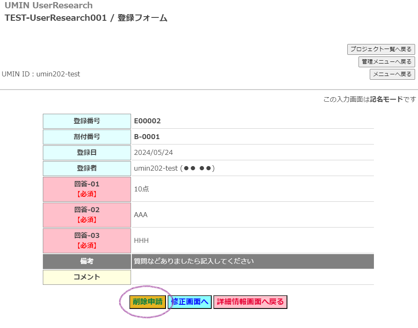Click the gray 備考 header cell
Image resolution: width=418 pixels, height=328 pixels.
[87, 262]
